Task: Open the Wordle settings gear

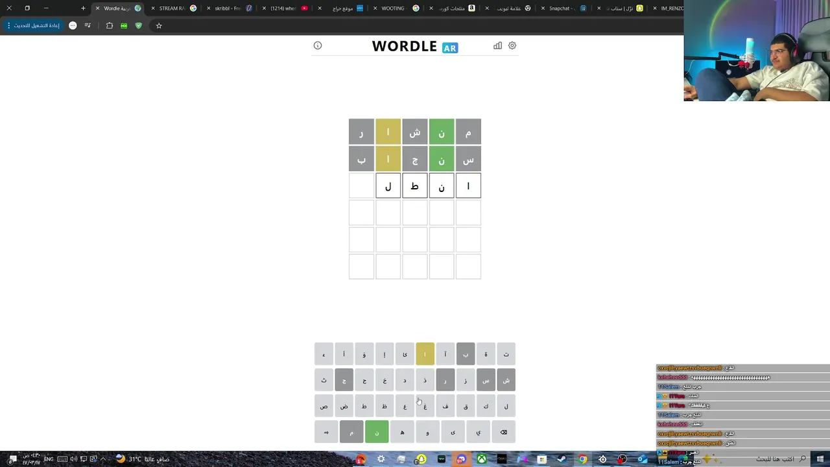Action: click(512, 45)
